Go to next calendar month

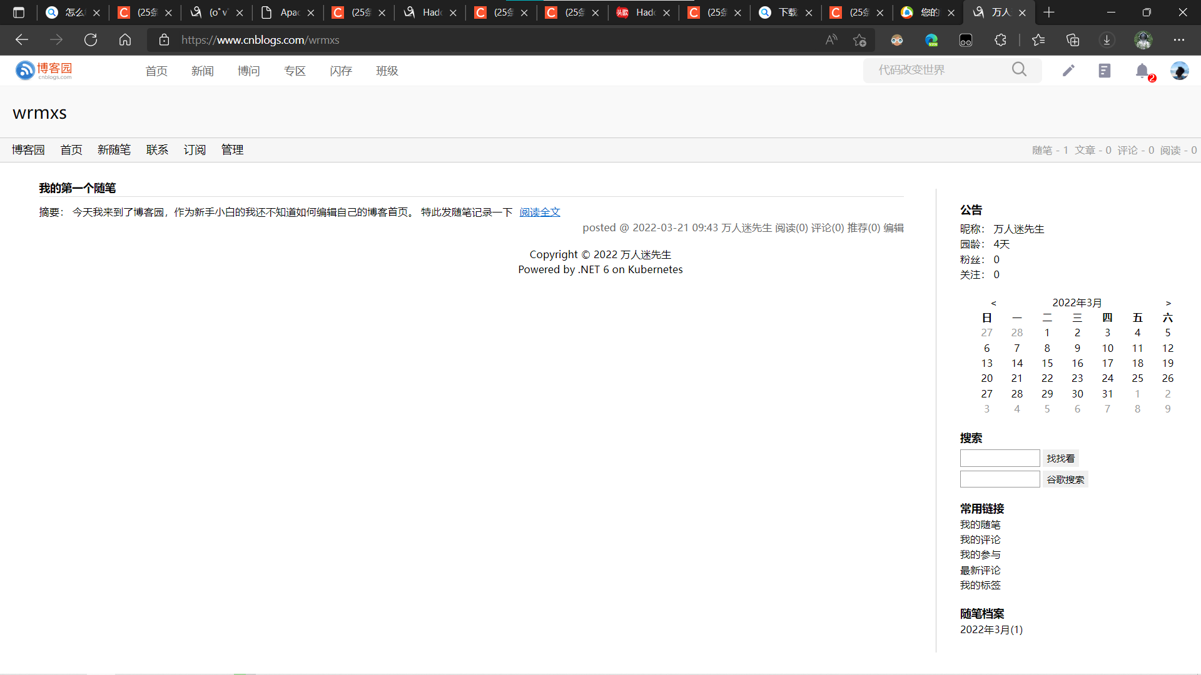coord(1168,303)
